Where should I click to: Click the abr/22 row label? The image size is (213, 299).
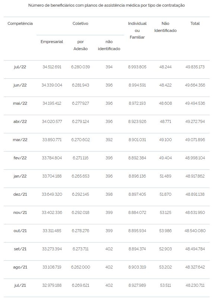(x=20, y=121)
